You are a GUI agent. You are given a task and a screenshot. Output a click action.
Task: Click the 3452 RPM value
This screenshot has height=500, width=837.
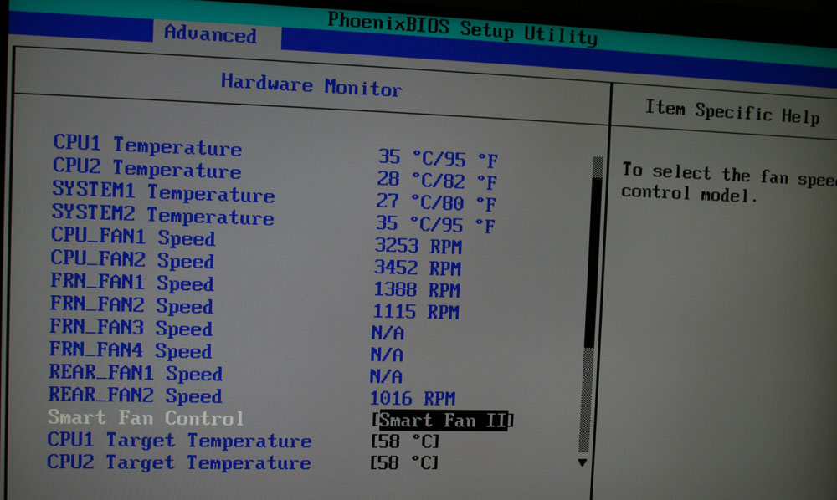coord(418,268)
